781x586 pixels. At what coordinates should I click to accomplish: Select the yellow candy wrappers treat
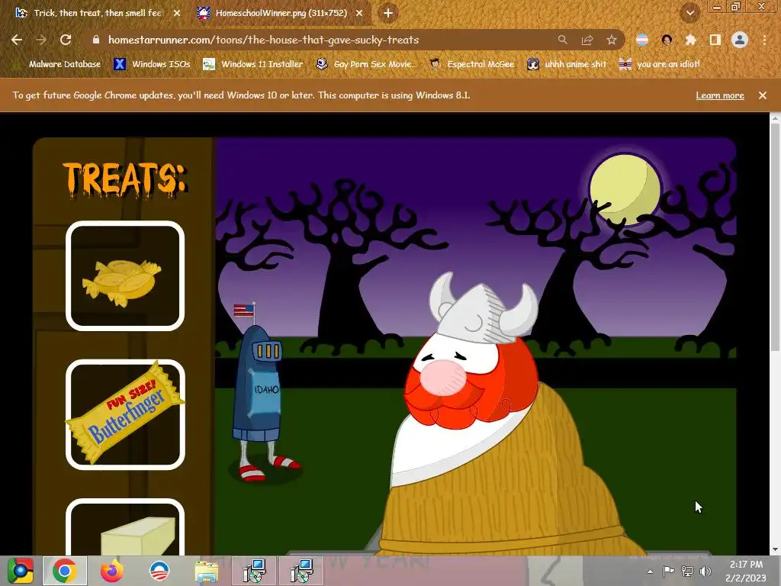(x=125, y=276)
